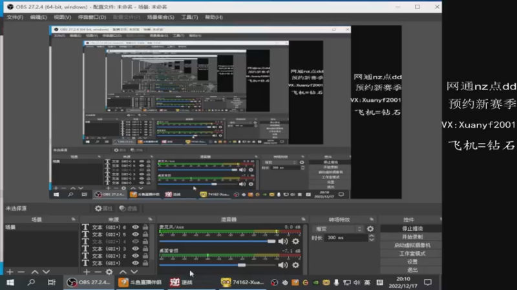Toggle the lock on 文本 (GDI+) 5
Viewport: 517px width, 290px height.
click(x=145, y=235)
